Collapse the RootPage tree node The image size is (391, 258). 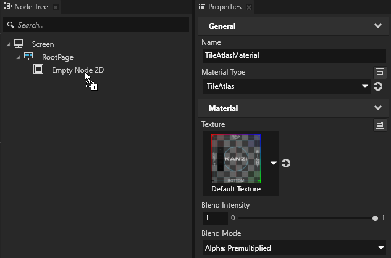coord(18,57)
